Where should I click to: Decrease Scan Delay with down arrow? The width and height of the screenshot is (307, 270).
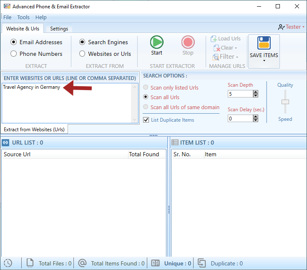coord(256,120)
